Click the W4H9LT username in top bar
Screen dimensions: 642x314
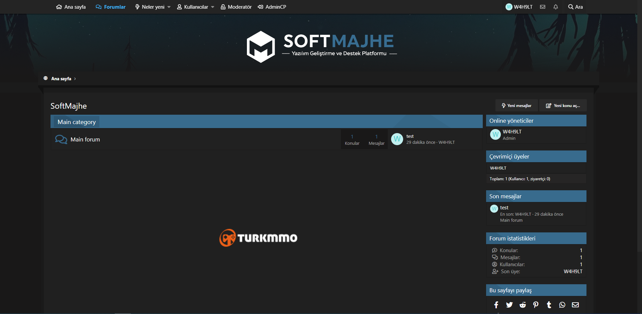tap(523, 7)
